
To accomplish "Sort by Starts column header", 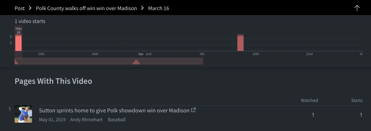I will 357,101.
